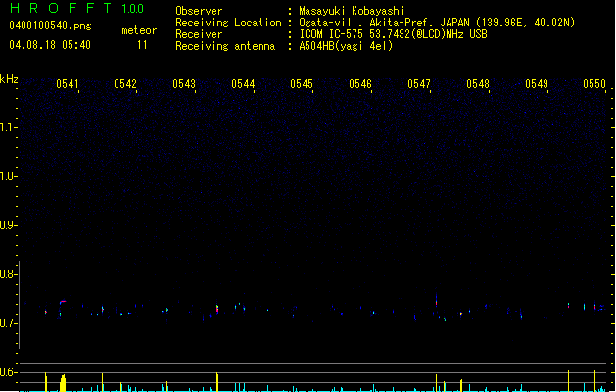Click the 0549 time marker

click(537, 84)
